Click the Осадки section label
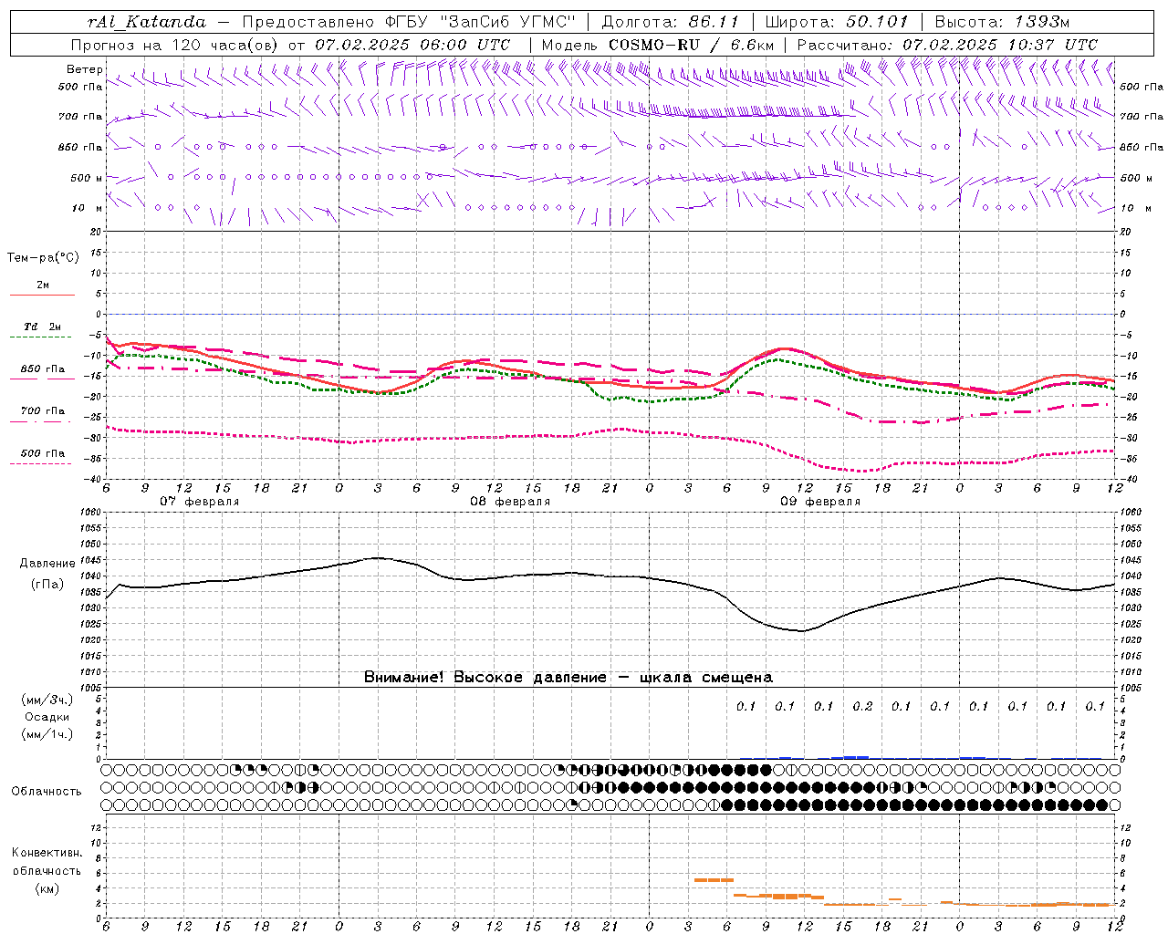Viewport: 1168px width, 934px height. click(47, 717)
